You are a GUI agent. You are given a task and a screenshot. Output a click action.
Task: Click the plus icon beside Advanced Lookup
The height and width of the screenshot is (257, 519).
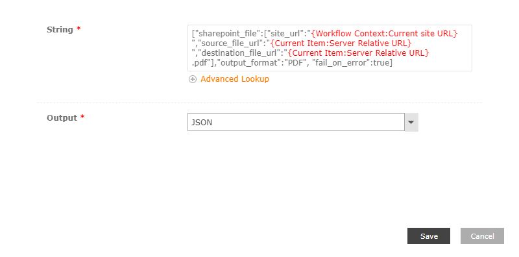click(x=193, y=79)
